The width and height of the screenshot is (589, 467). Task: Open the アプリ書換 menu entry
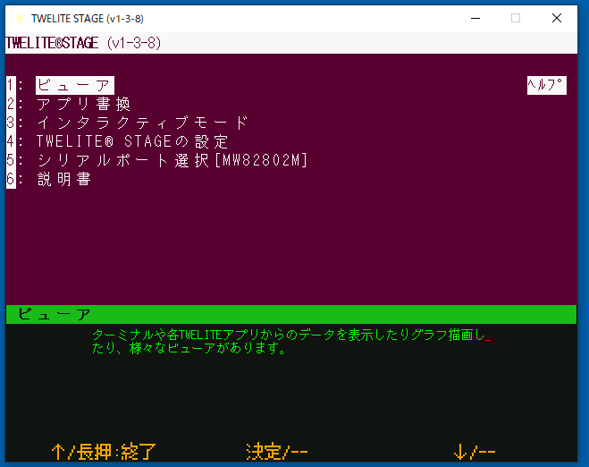pos(83,104)
